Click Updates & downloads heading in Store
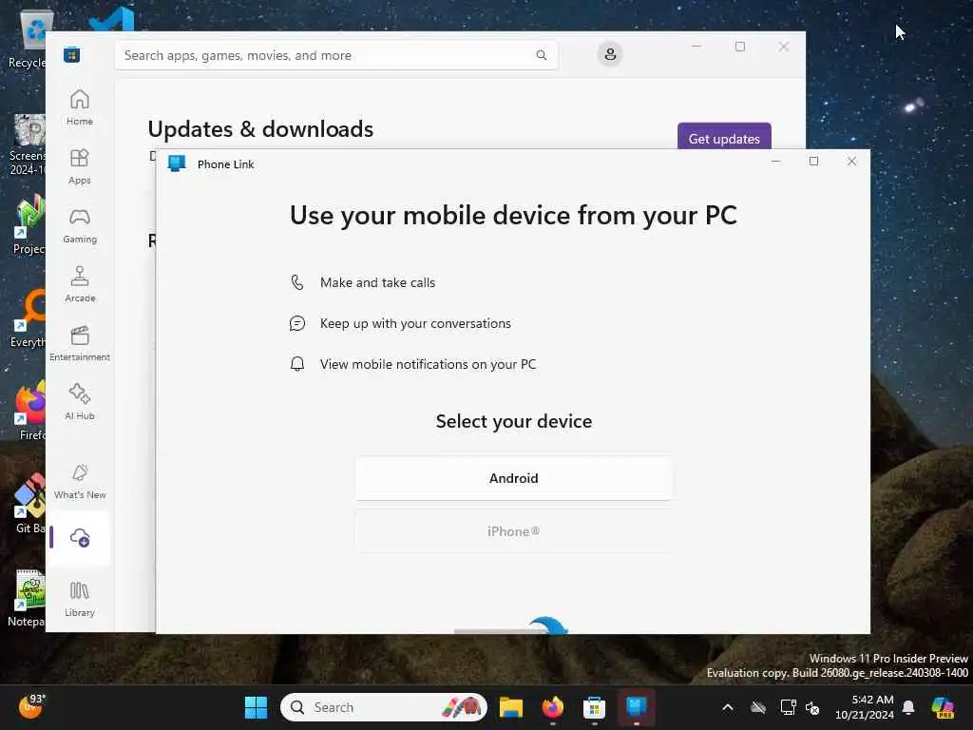Image resolution: width=973 pixels, height=730 pixels. (x=260, y=129)
